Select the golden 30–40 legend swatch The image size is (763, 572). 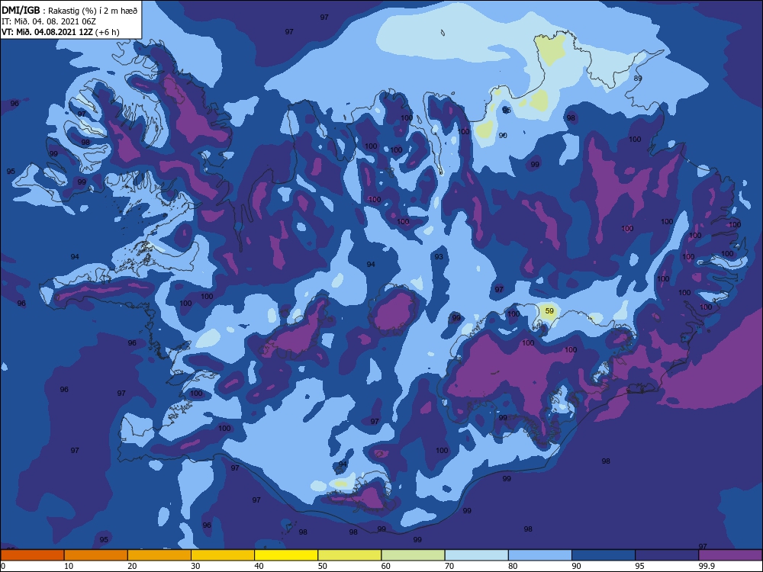(x=223, y=555)
